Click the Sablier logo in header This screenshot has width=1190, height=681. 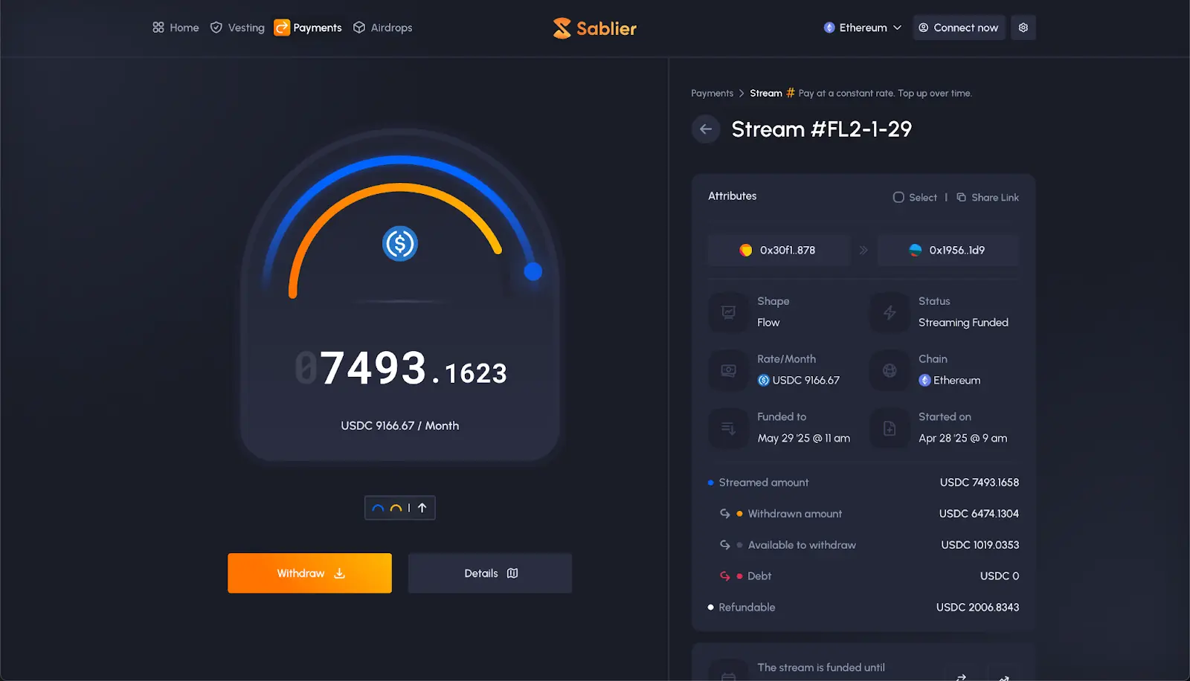click(595, 28)
